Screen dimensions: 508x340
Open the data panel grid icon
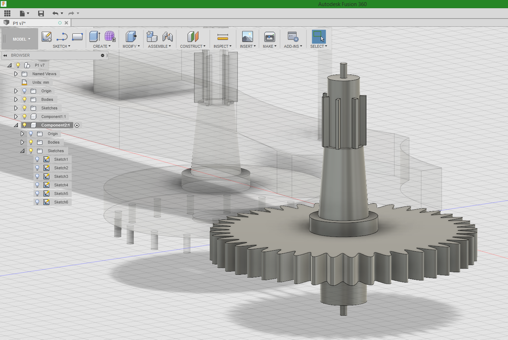pyautogui.click(x=7, y=14)
